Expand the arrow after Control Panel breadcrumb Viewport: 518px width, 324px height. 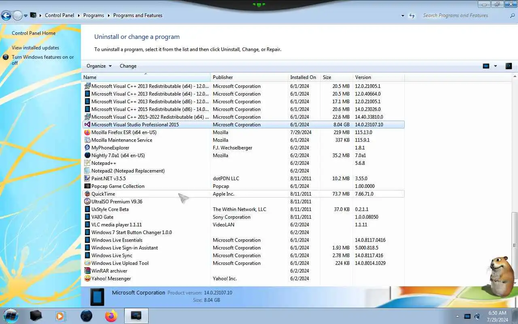[79, 15]
